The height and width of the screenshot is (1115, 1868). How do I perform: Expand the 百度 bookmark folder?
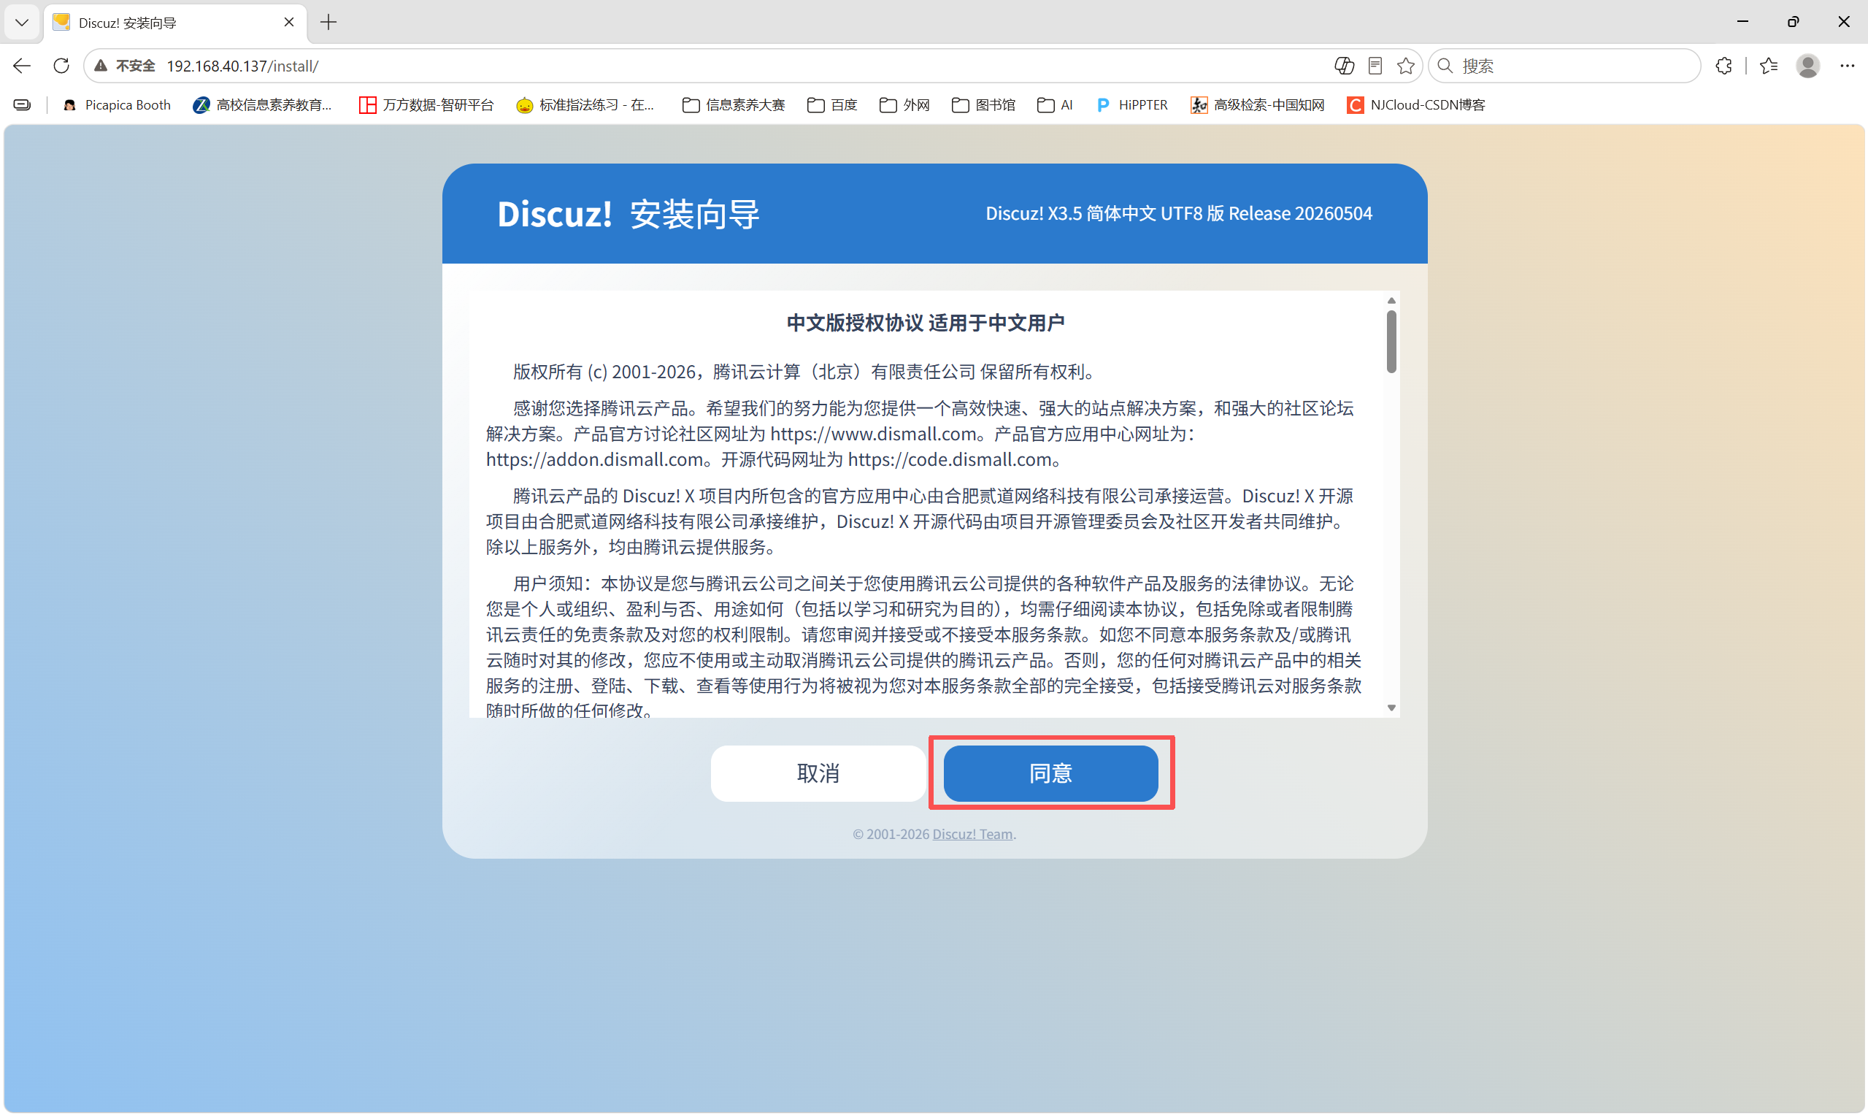[x=832, y=105]
